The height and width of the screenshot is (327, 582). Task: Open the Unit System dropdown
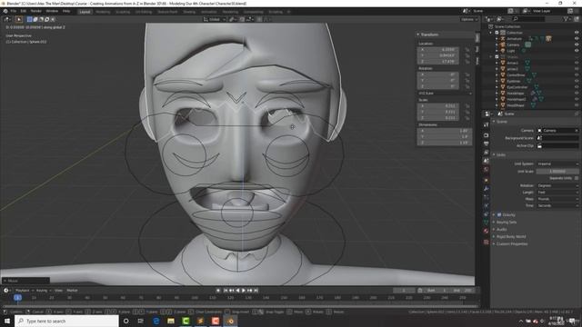557,163
